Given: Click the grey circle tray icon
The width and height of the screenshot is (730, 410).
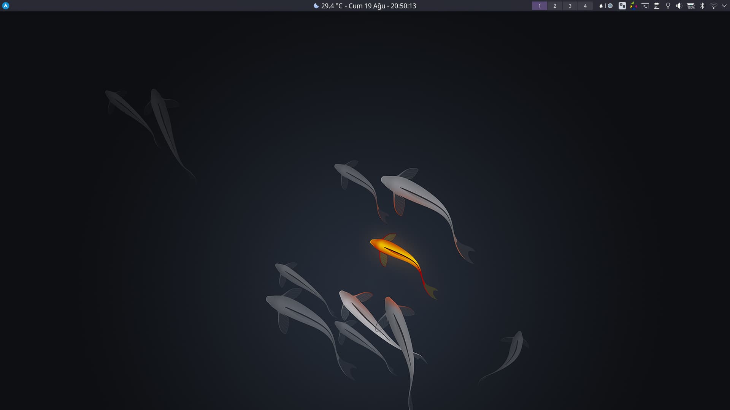Looking at the screenshot, I should 610,6.
